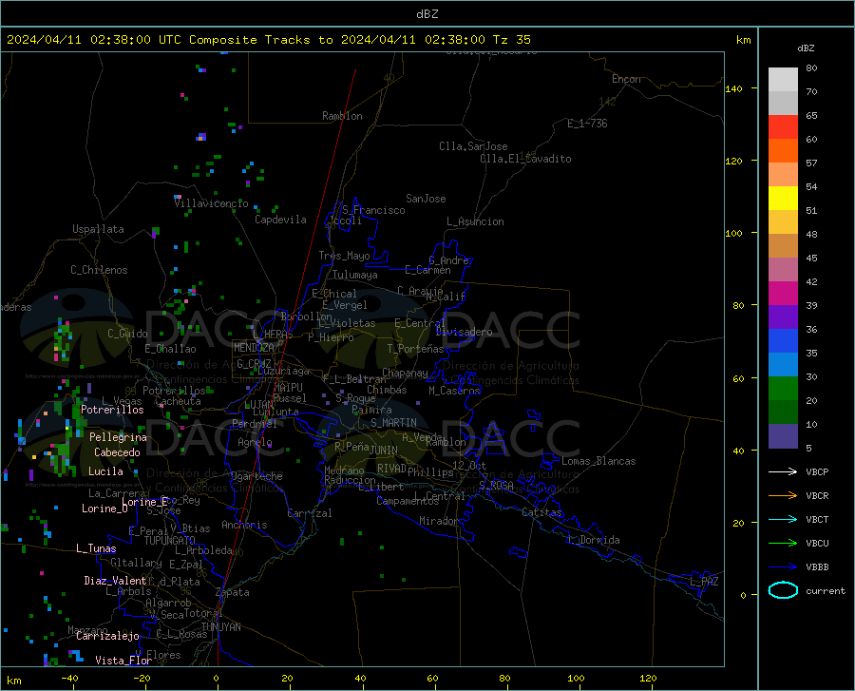
Task: Click the Cabecedo station label
Action: point(117,452)
